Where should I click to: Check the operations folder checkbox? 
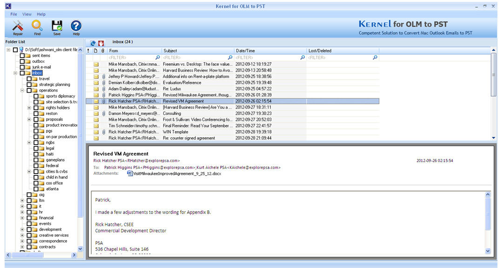[29, 90]
